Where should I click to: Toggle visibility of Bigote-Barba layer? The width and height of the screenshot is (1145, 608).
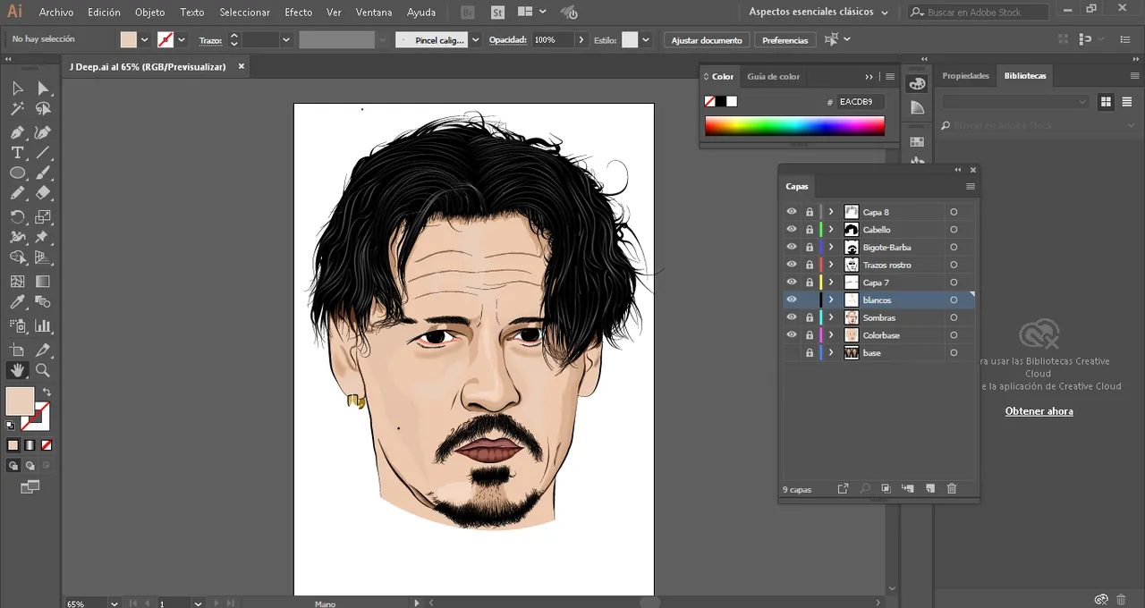pos(791,247)
